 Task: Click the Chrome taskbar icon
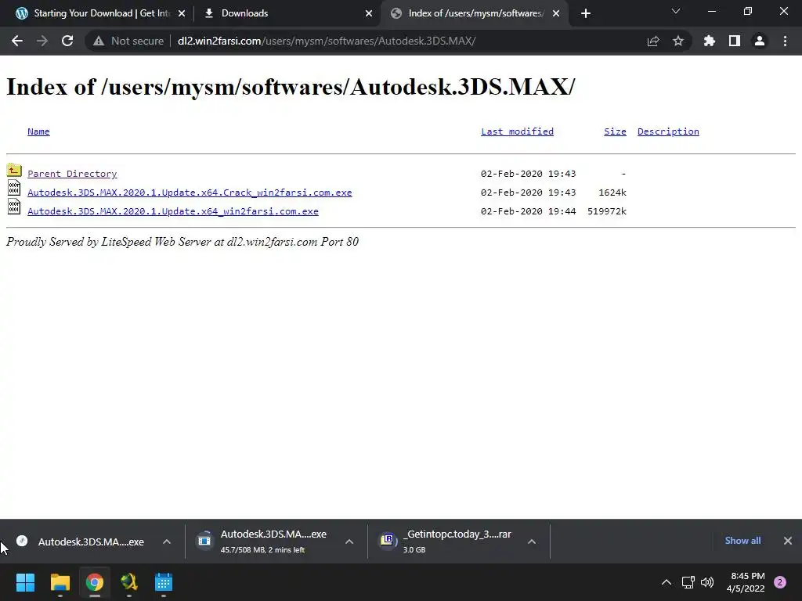click(x=95, y=582)
